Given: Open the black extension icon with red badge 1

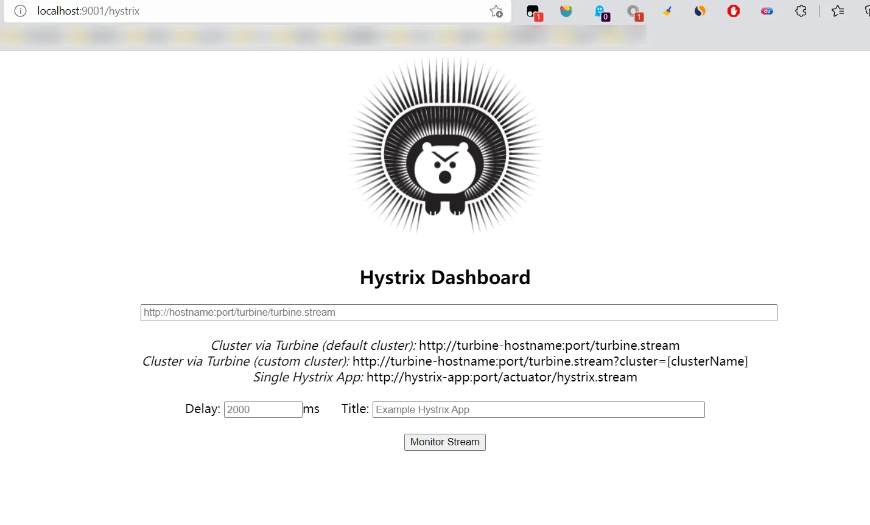Looking at the screenshot, I should point(533,12).
